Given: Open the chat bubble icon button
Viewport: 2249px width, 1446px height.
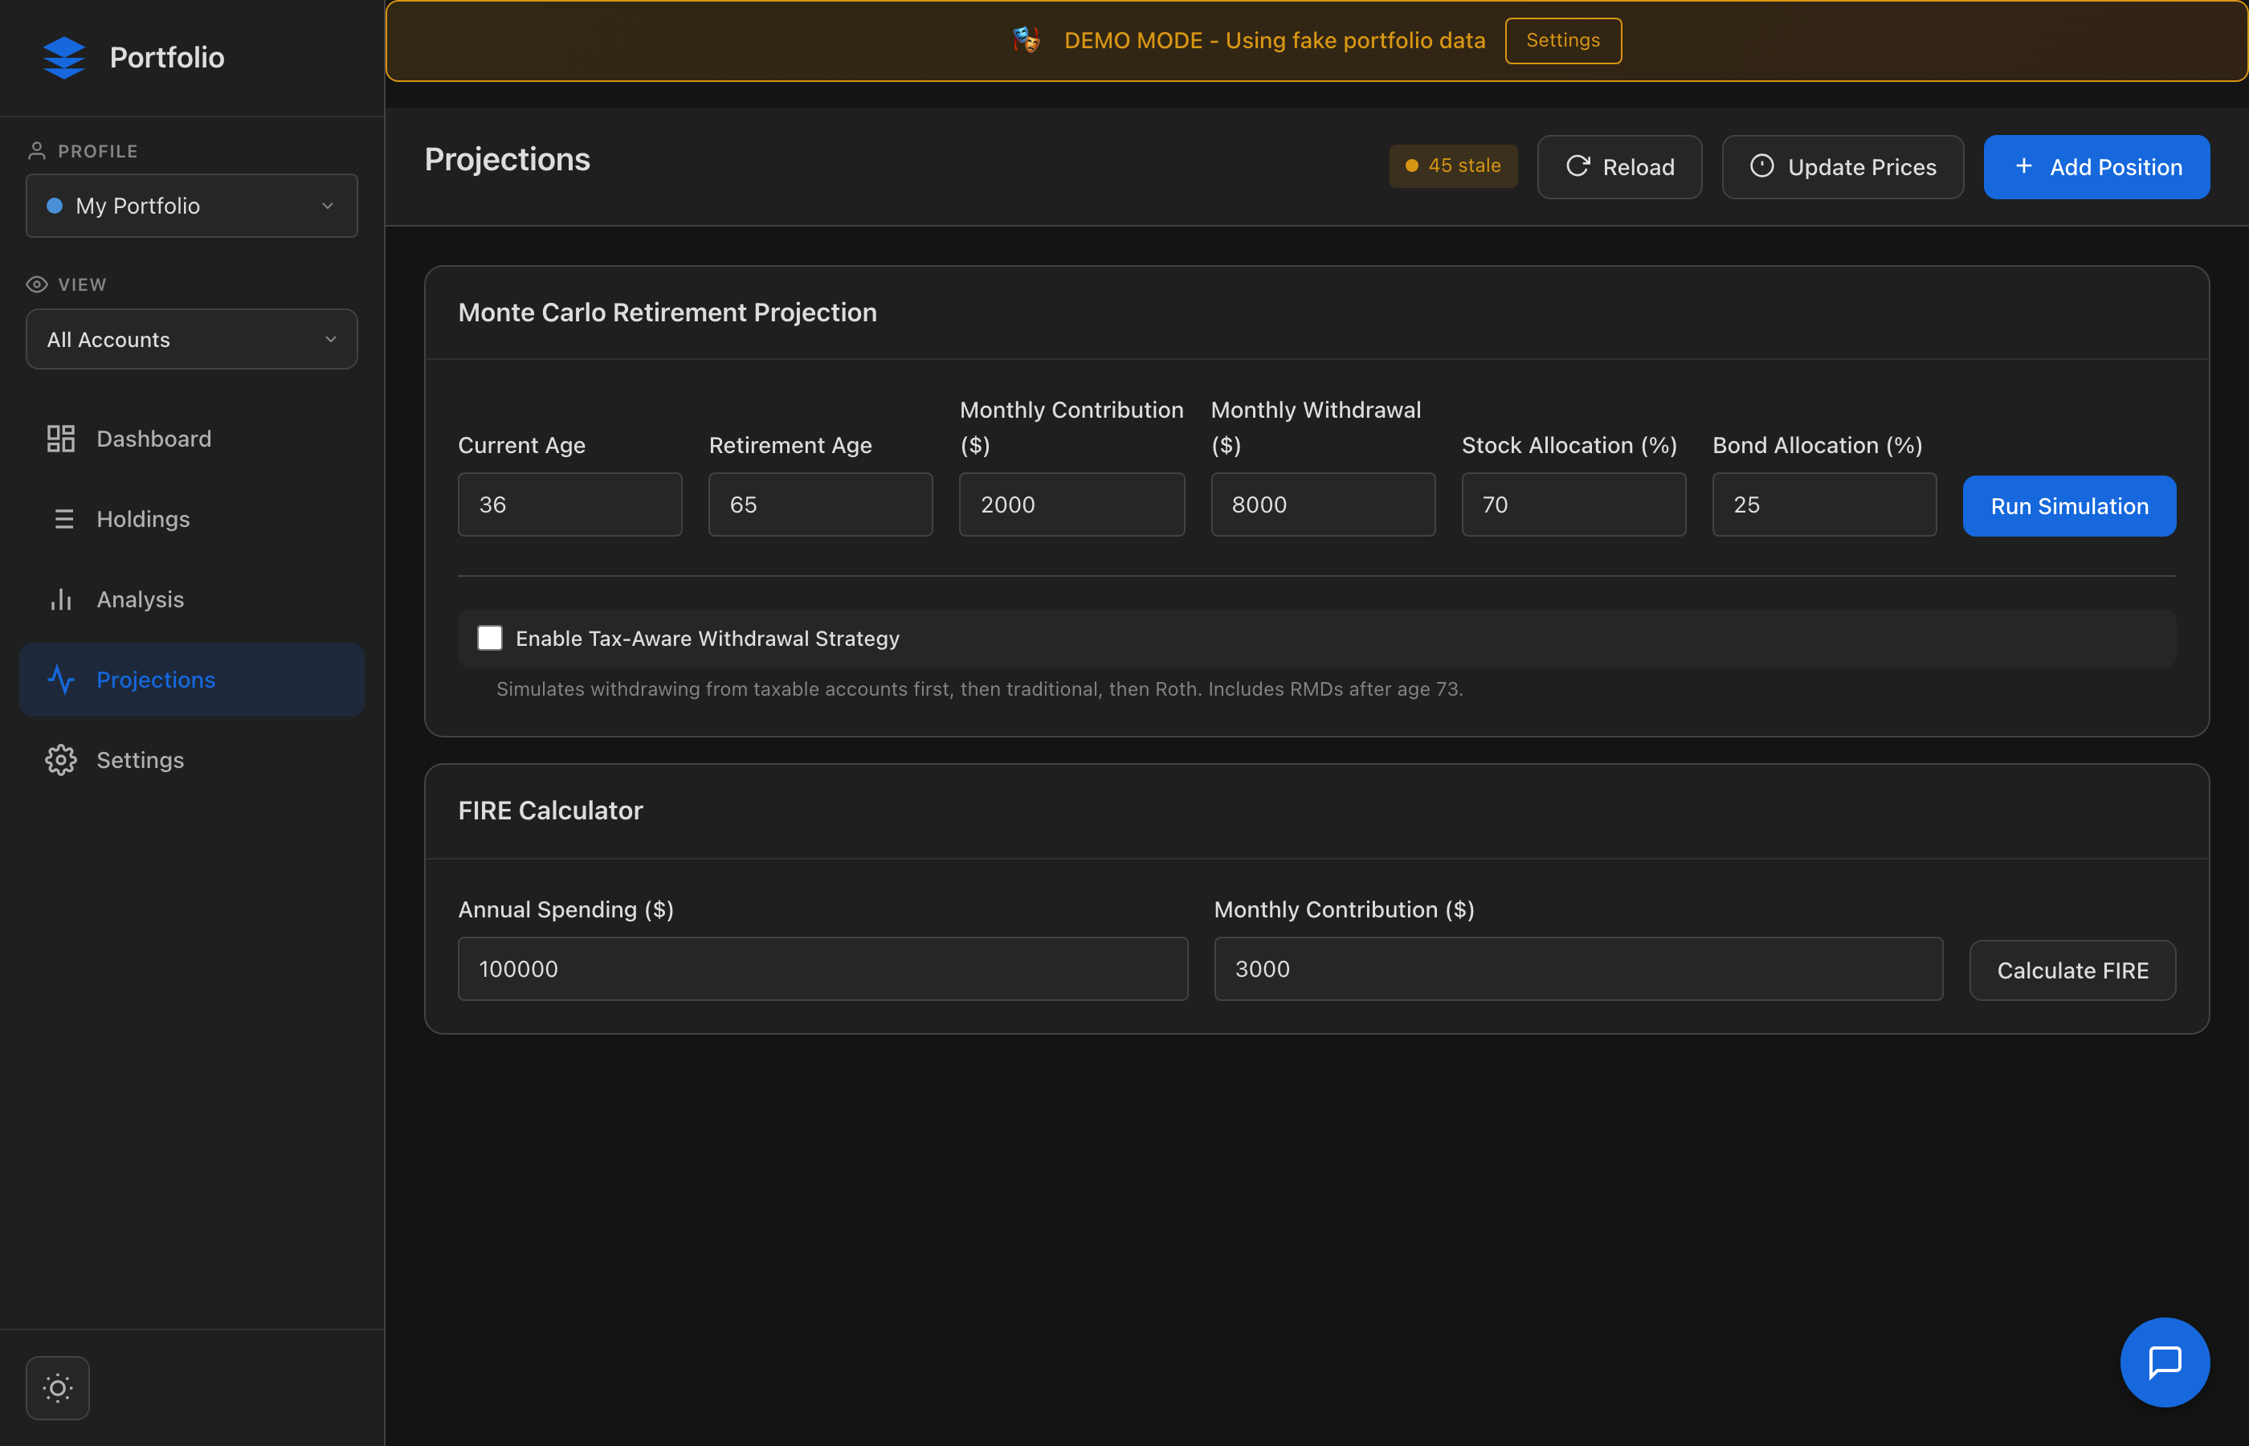Looking at the screenshot, I should pyautogui.click(x=2164, y=1362).
